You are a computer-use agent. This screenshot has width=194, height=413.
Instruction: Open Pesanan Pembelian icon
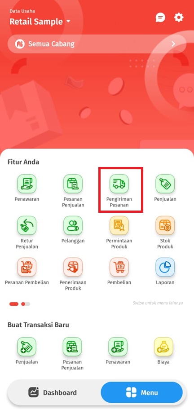coord(27,267)
